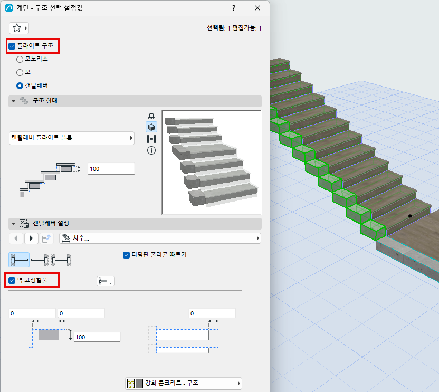Image resolution: width=439 pixels, height=392 pixels.
Task: Open the 치수... page dropdown
Action: point(160,238)
